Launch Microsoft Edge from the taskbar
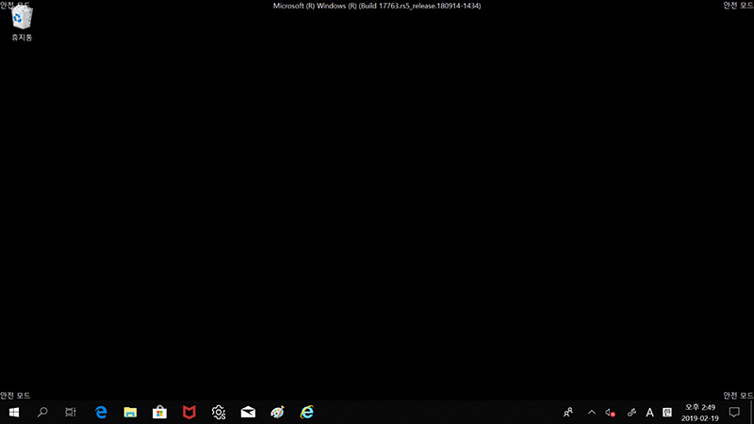Image resolution: width=754 pixels, height=424 pixels. (x=101, y=412)
